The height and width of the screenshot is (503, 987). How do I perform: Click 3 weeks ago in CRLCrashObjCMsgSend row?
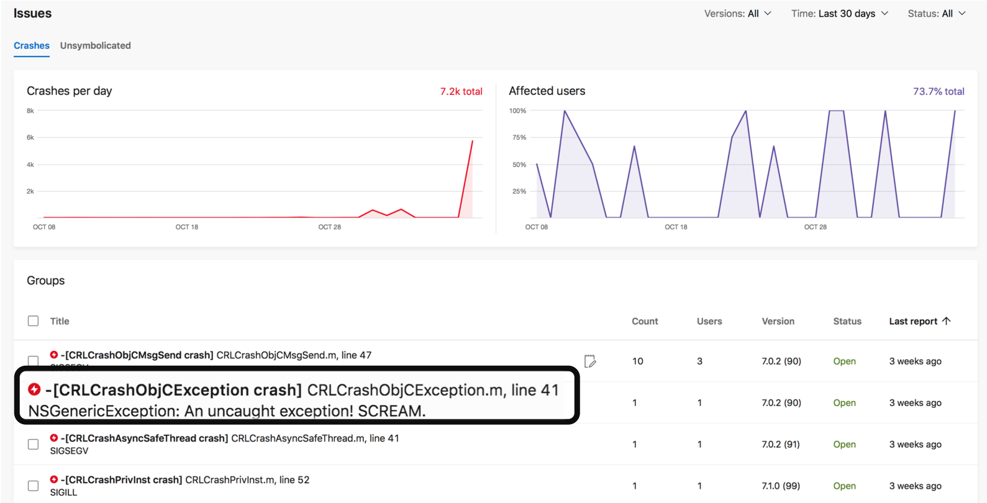tap(916, 361)
